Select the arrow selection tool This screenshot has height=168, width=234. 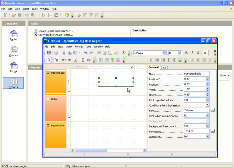point(49,59)
